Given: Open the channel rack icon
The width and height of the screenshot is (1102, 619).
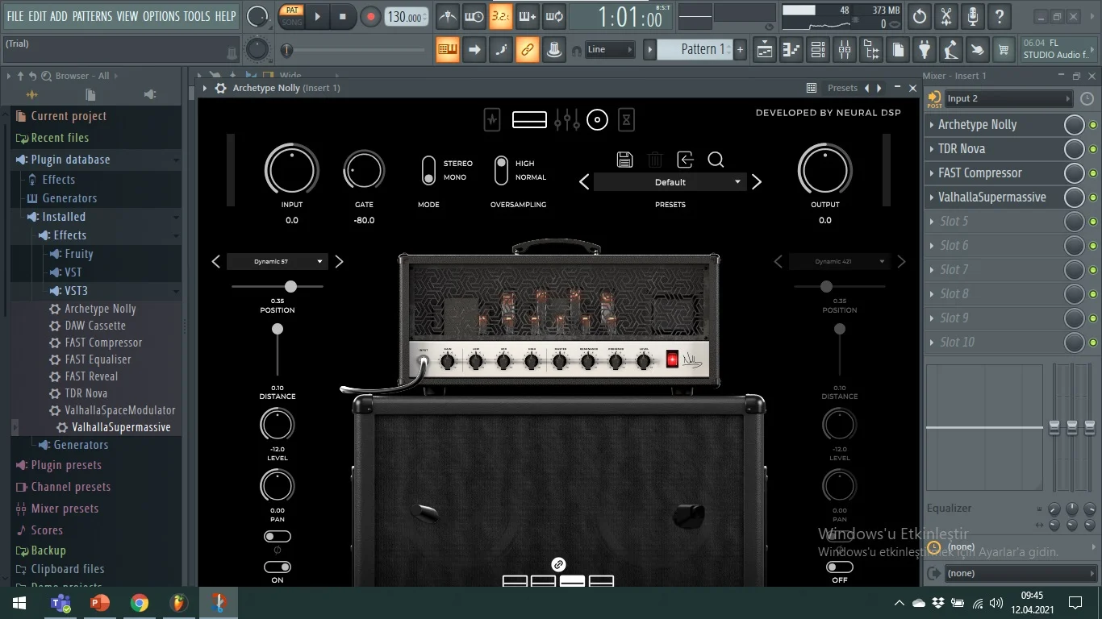Looking at the screenshot, I should 818,50.
